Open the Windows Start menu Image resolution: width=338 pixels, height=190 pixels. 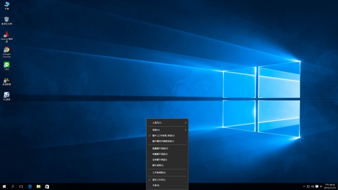[4, 187]
